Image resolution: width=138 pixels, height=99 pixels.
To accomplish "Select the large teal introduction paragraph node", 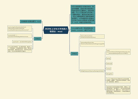I will [83, 15].
